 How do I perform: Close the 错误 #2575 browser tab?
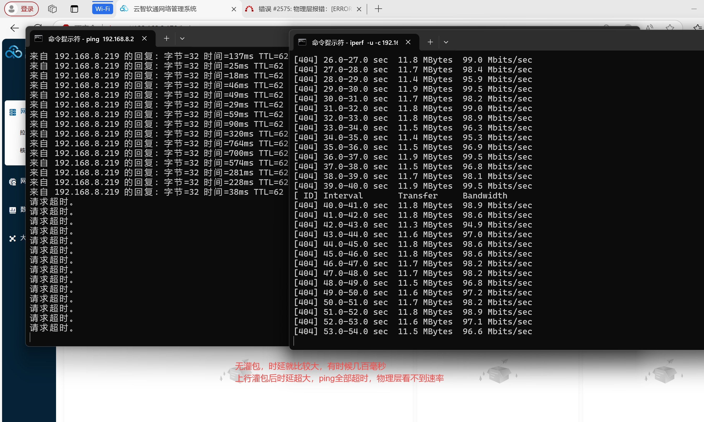click(x=359, y=9)
